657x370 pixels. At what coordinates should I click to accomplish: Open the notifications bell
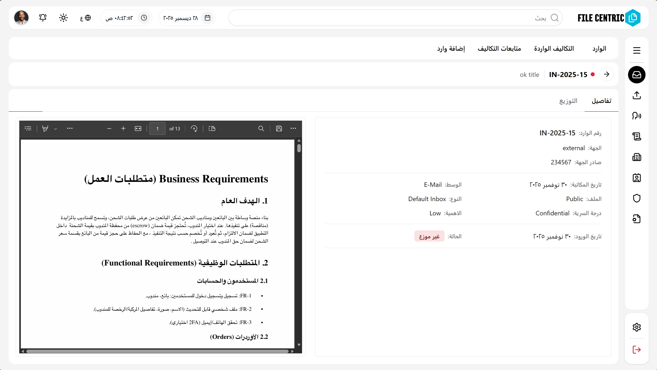[43, 17]
